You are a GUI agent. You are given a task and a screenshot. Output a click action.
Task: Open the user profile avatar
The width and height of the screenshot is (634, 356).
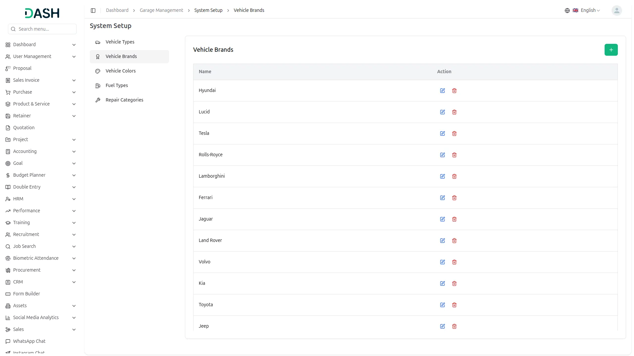tap(616, 11)
